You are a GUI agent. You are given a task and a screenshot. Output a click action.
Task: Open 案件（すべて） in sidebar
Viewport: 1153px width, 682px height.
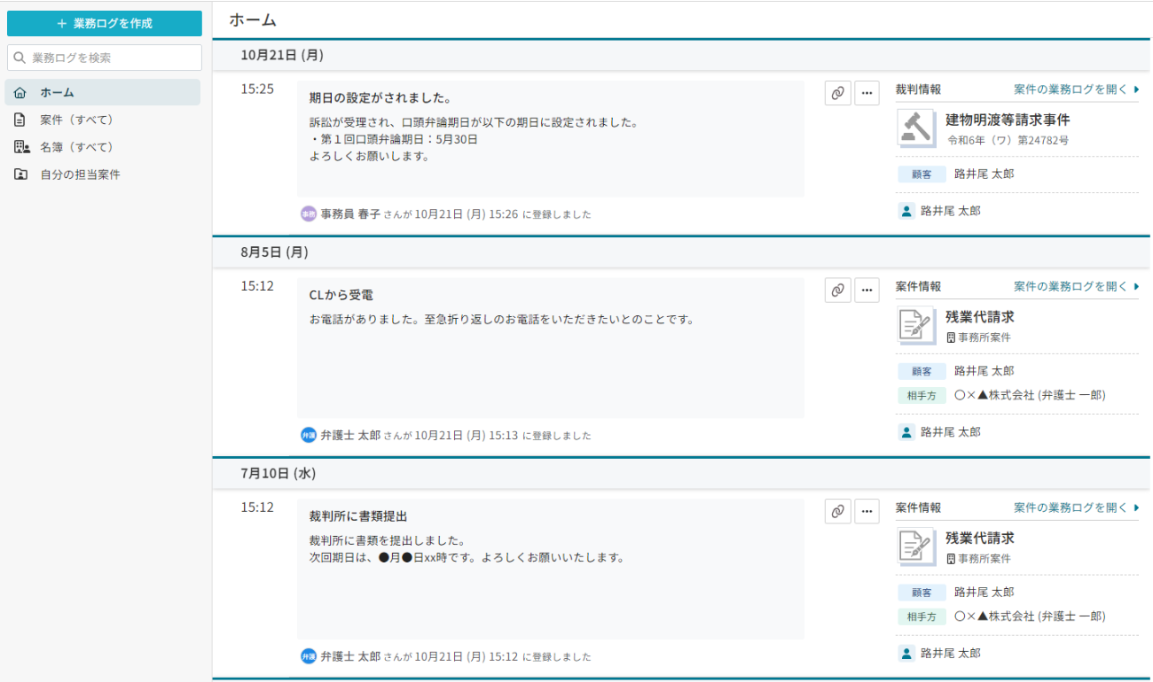(x=76, y=120)
